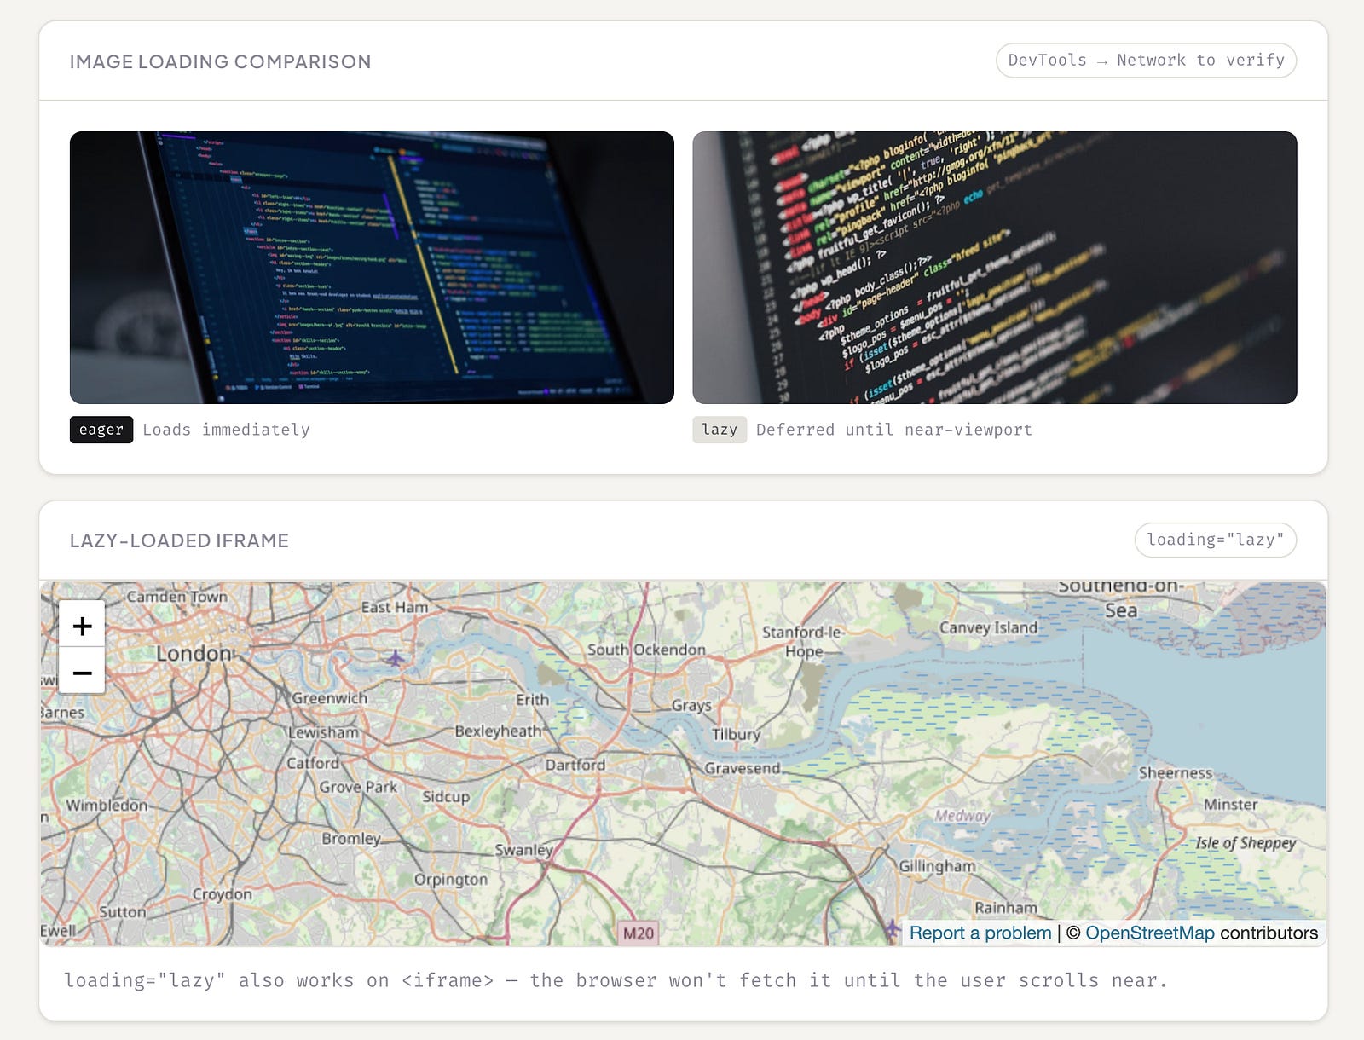The width and height of the screenshot is (1364, 1040).
Task: Click the Minster label on the map
Action: coord(1231,805)
